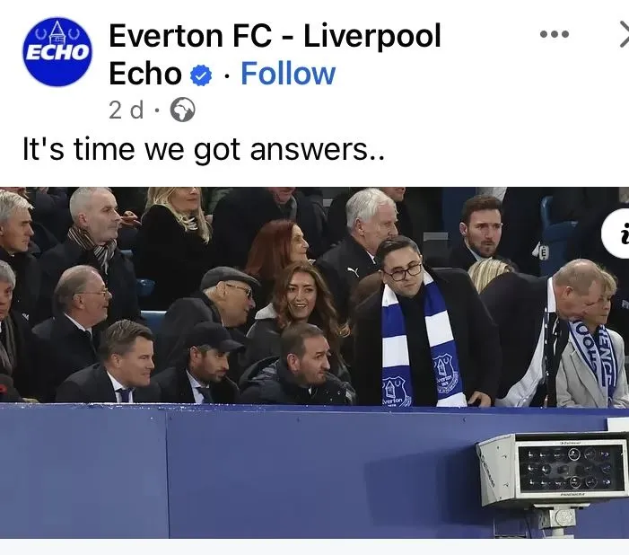
Task: Dismiss the post with the X
Action: tap(625, 34)
